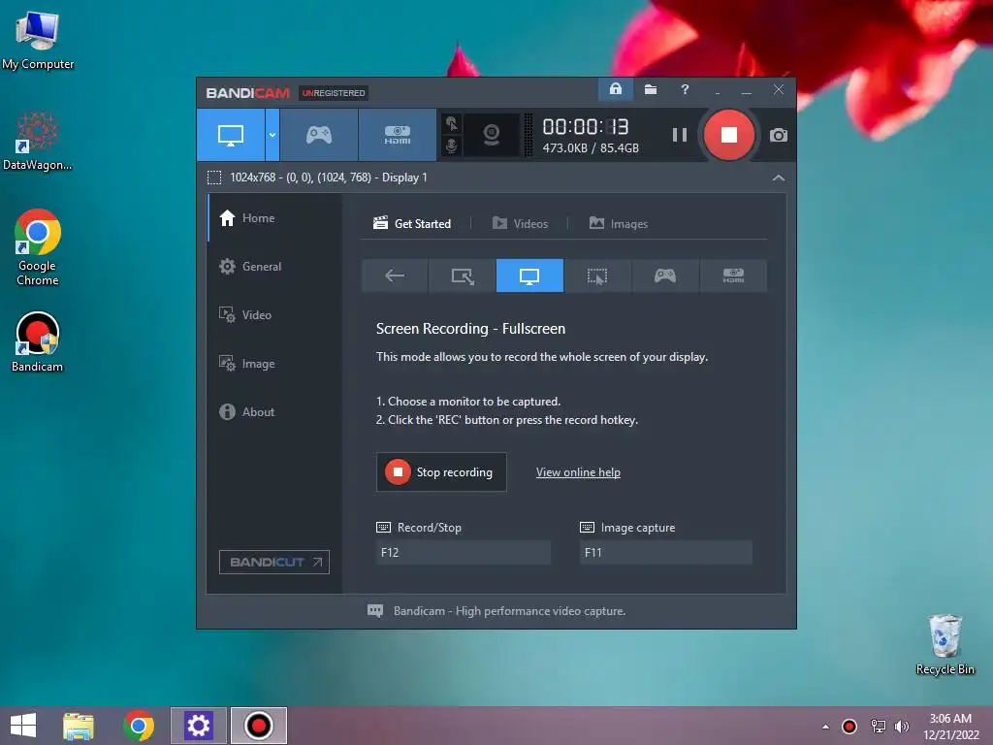Select game recording icon in Get Started row
This screenshot has width=993, height=745.
point(665,275)
